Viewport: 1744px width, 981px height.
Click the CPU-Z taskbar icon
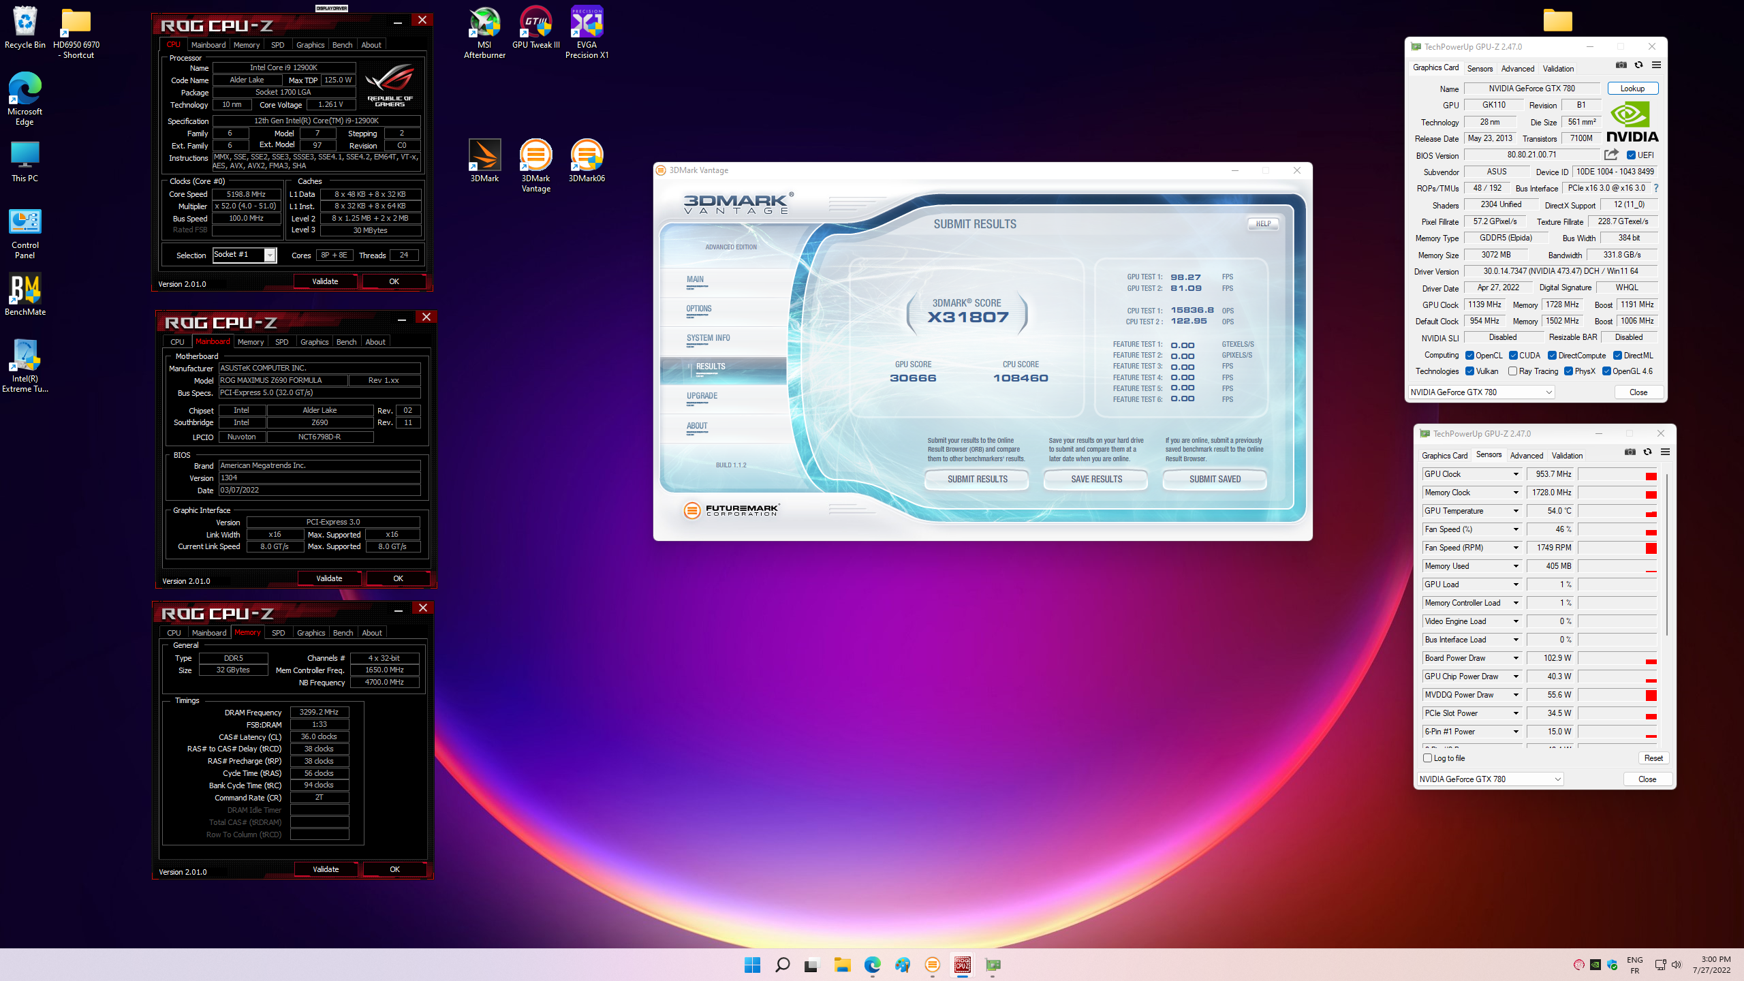[962, 965]
